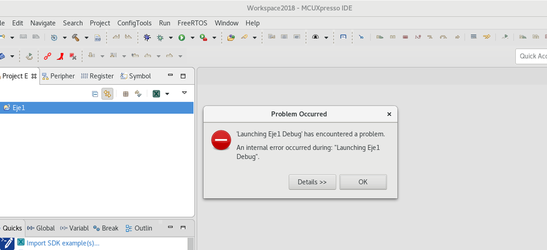Click the green restart arrow icon
This screenshot has height=250, width=547.
30,56
